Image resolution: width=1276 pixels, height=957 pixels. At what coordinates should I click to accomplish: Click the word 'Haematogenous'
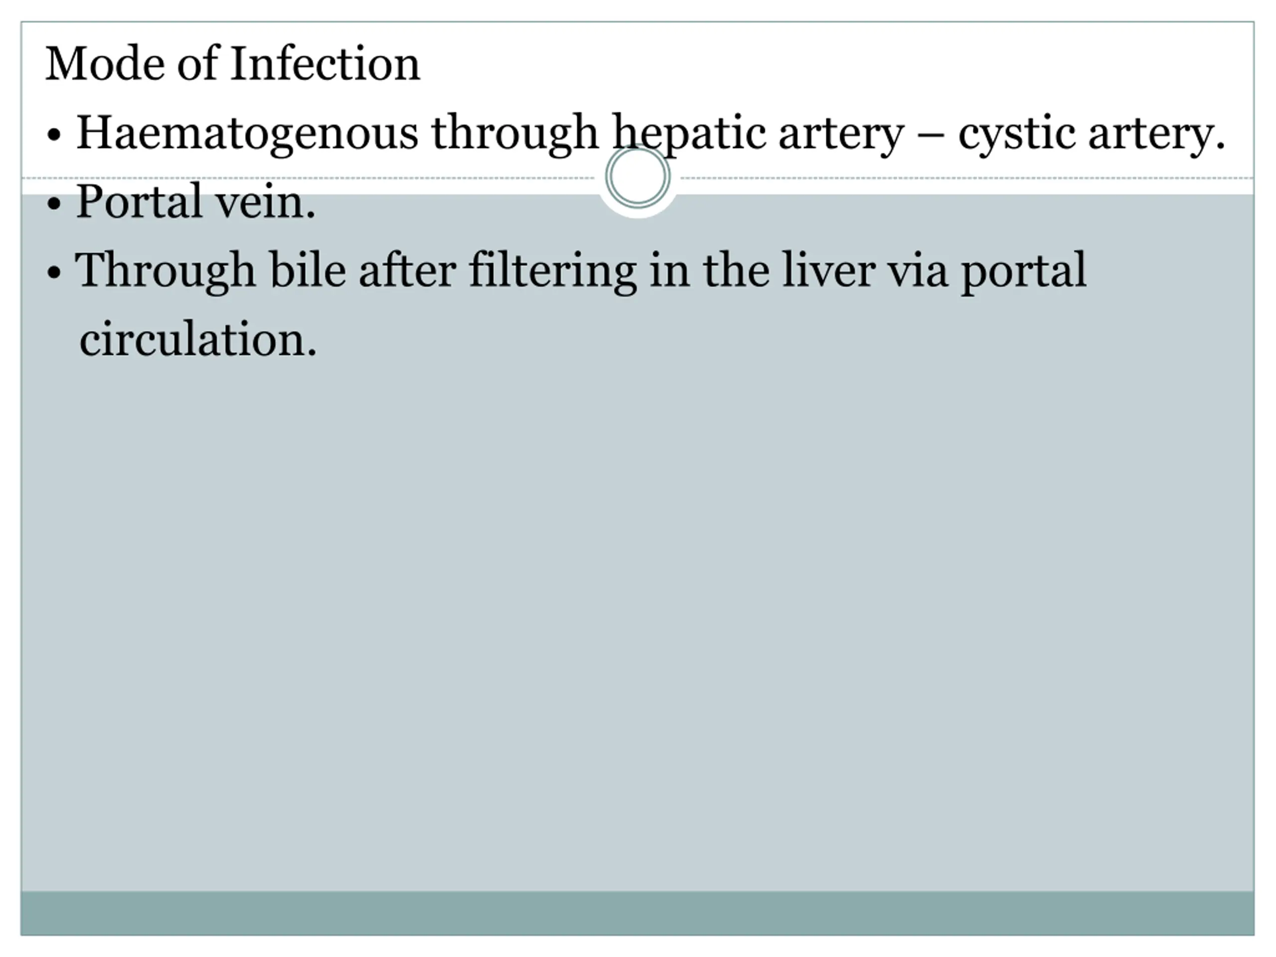[247, 134]
